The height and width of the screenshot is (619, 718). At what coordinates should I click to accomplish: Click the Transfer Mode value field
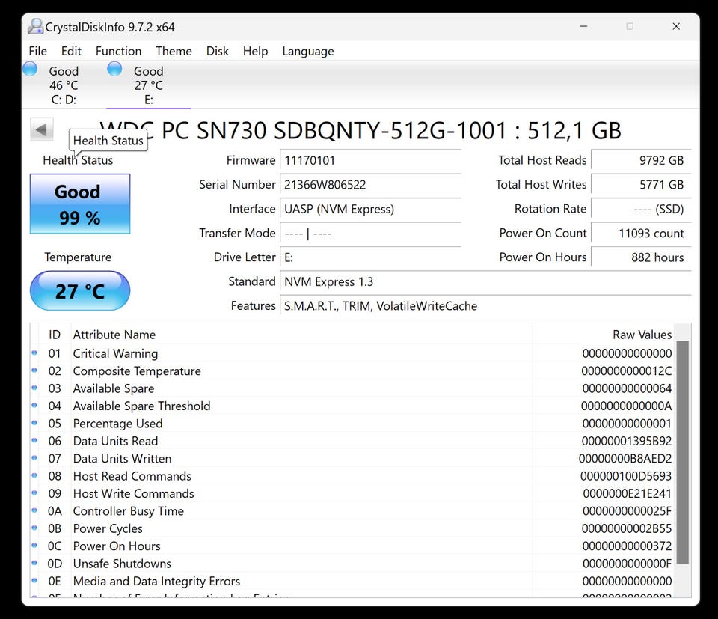370,234
